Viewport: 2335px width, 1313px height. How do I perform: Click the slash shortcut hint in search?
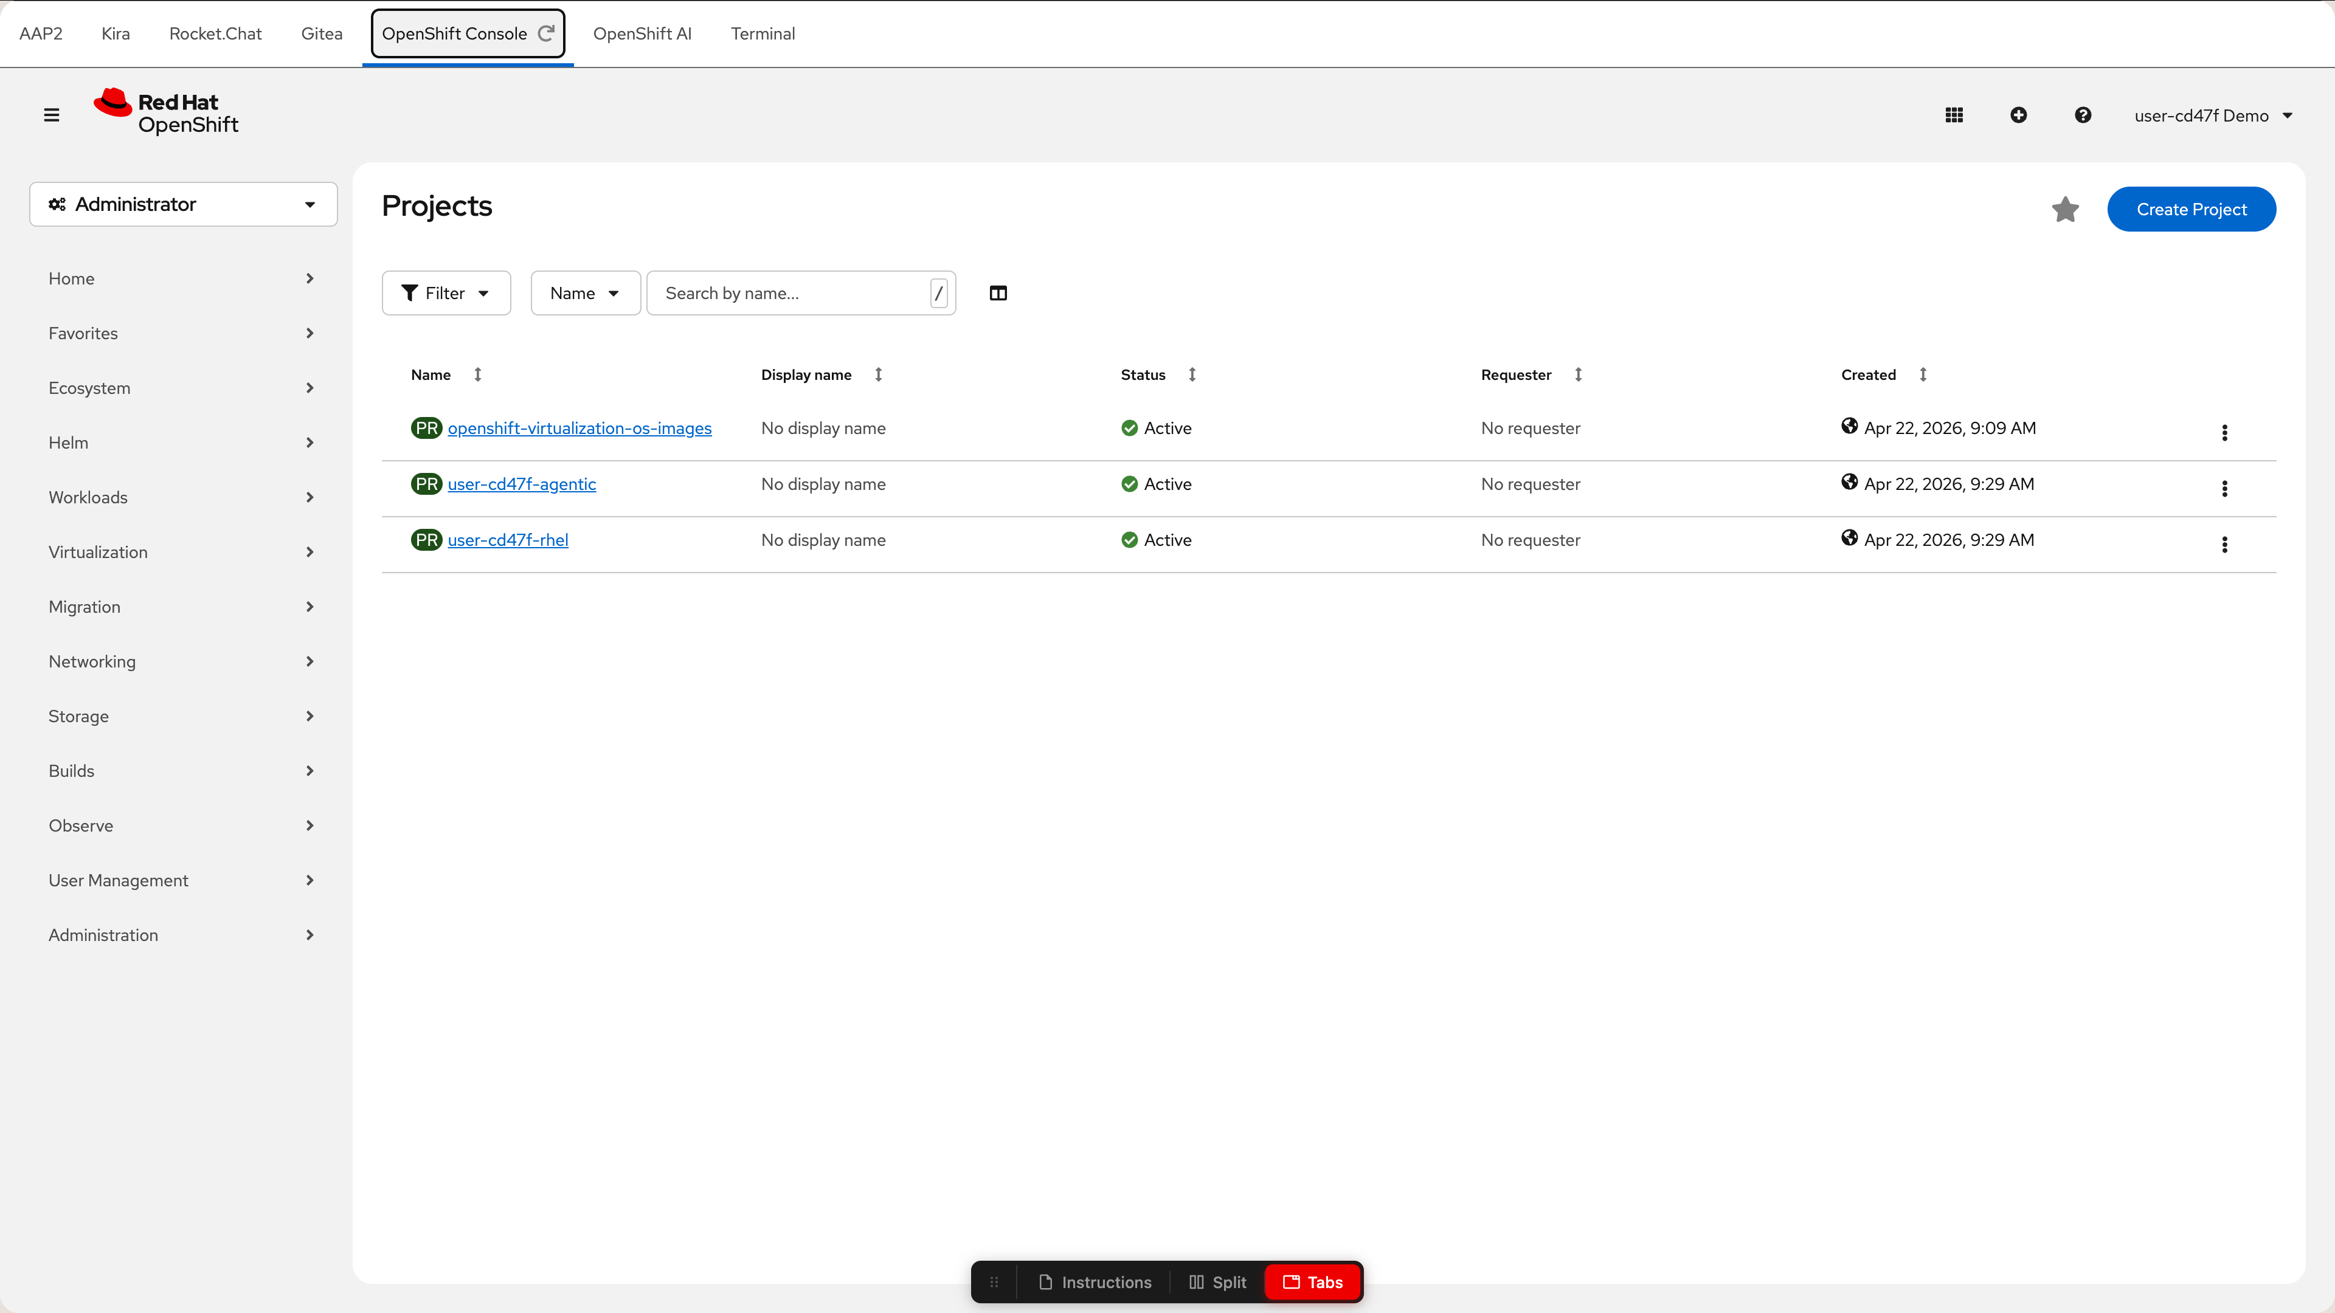tap(939, 292)
